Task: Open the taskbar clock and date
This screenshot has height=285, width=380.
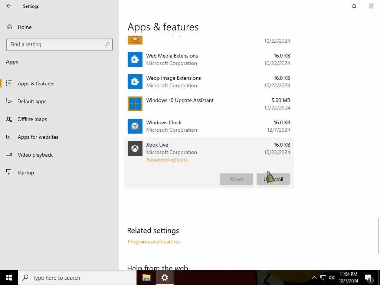Action: 348,278
